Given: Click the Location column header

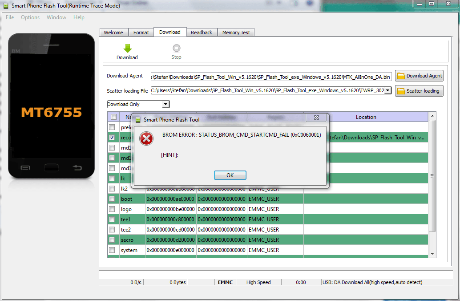Looking at the screenshot, I should [366, 117].
